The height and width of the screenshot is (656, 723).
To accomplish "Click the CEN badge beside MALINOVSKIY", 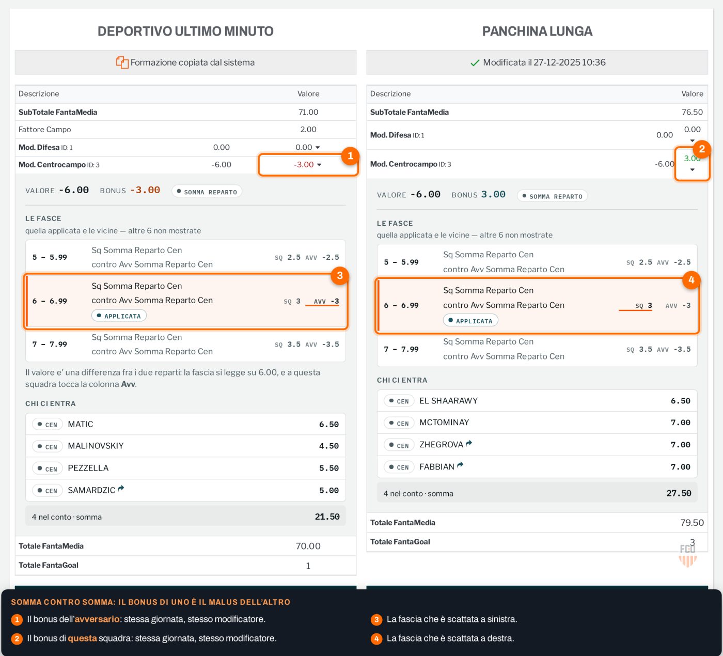I will 48,447.
